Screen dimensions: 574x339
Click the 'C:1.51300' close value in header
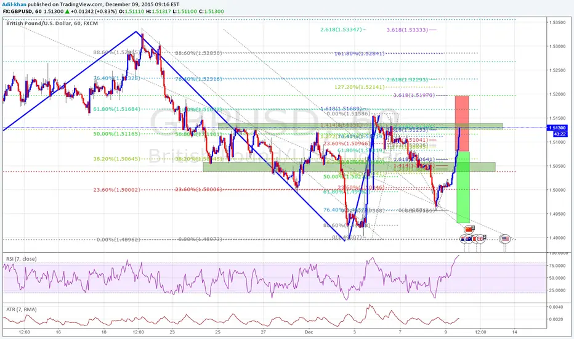(x=211, y=11)
